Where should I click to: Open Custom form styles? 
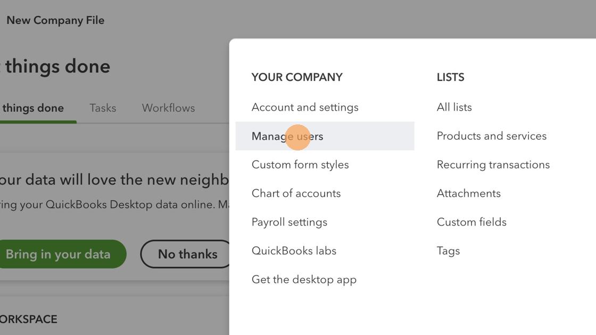pos(300,165)
